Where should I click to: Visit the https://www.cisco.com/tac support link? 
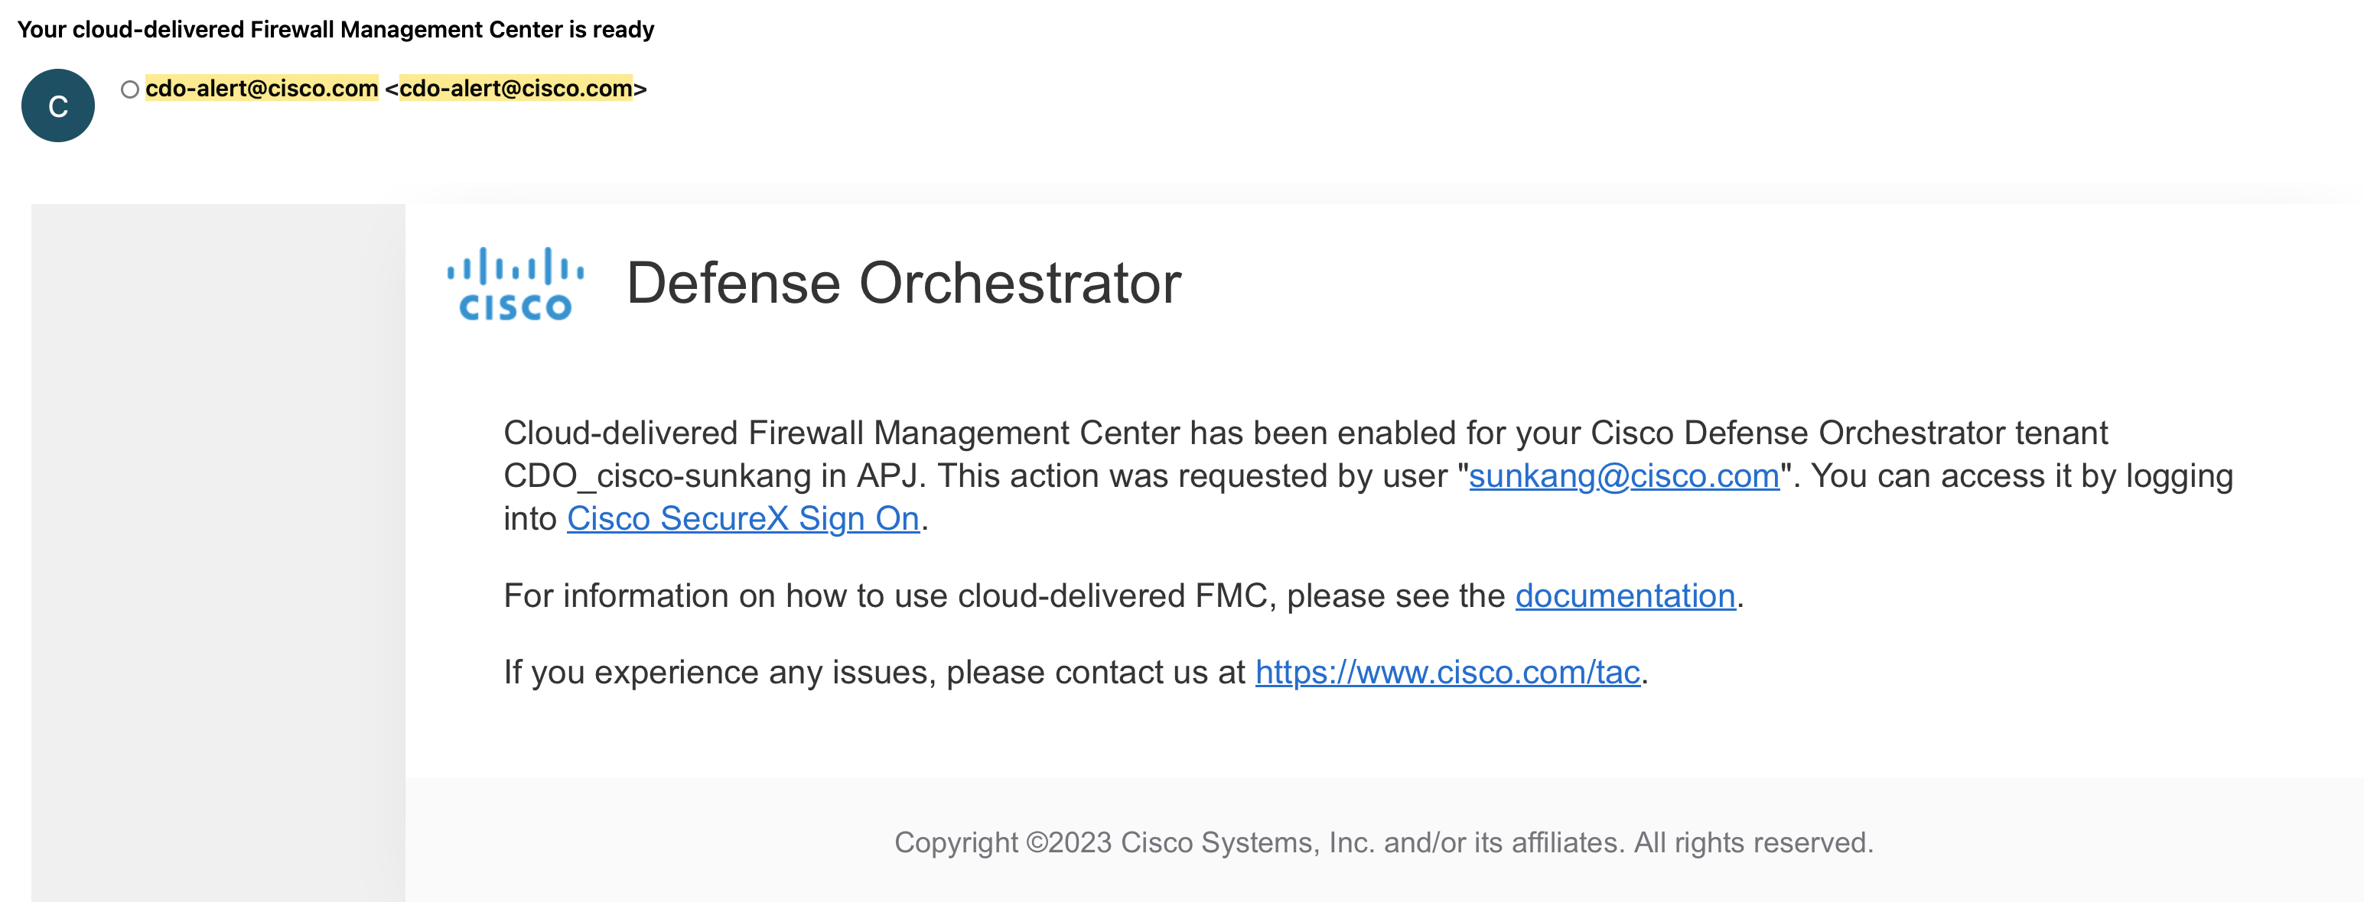coord(1447,672)
